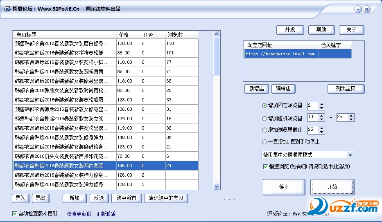Click the app logo icon in title bar
The height and width of the screenshot is (222, 382).
pyautogui.click(x=7, y=9)
